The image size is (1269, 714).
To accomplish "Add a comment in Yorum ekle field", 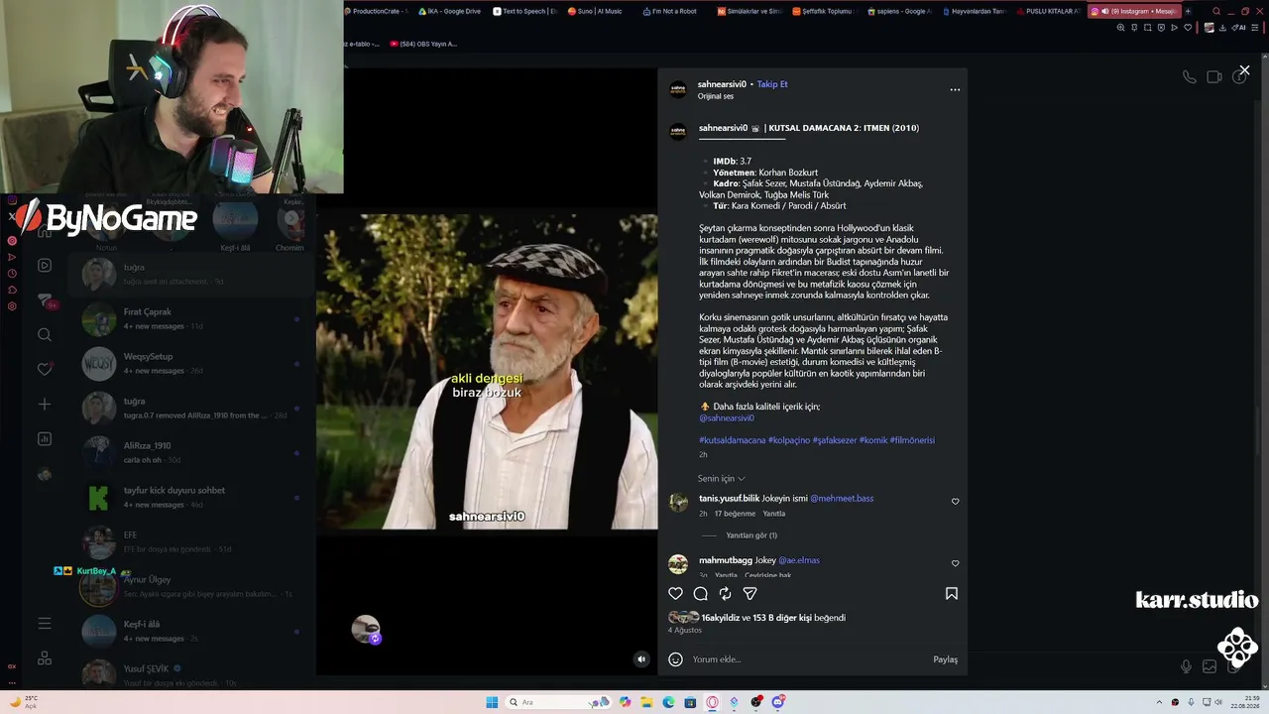I will [x=808, y=659].
